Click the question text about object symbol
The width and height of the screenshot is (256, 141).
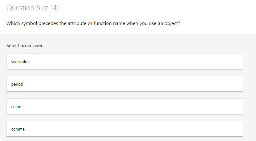click(93, 24)
